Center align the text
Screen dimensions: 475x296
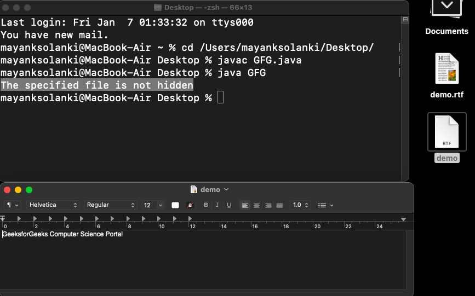(256, 205)
